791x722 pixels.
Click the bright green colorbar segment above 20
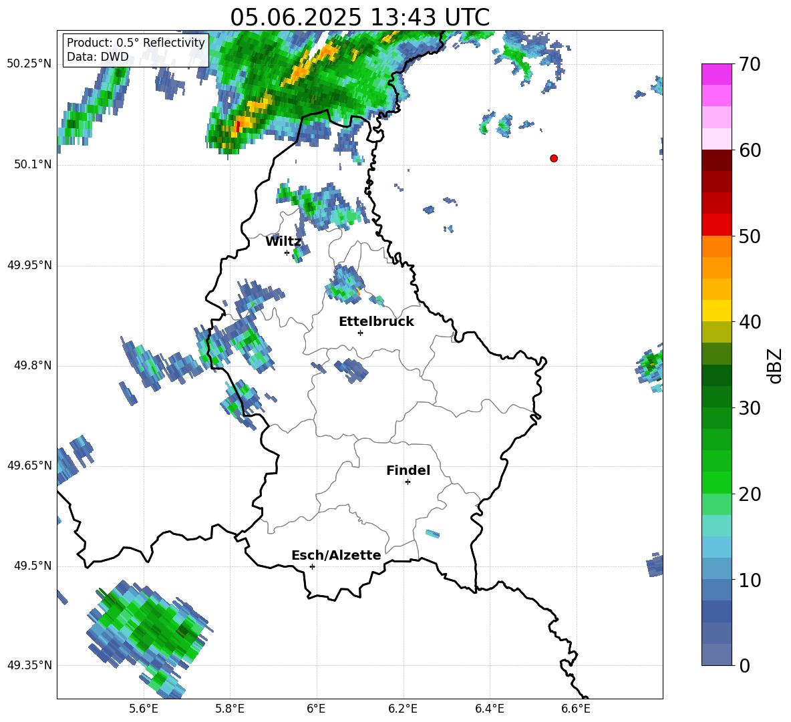click(716, 482)
